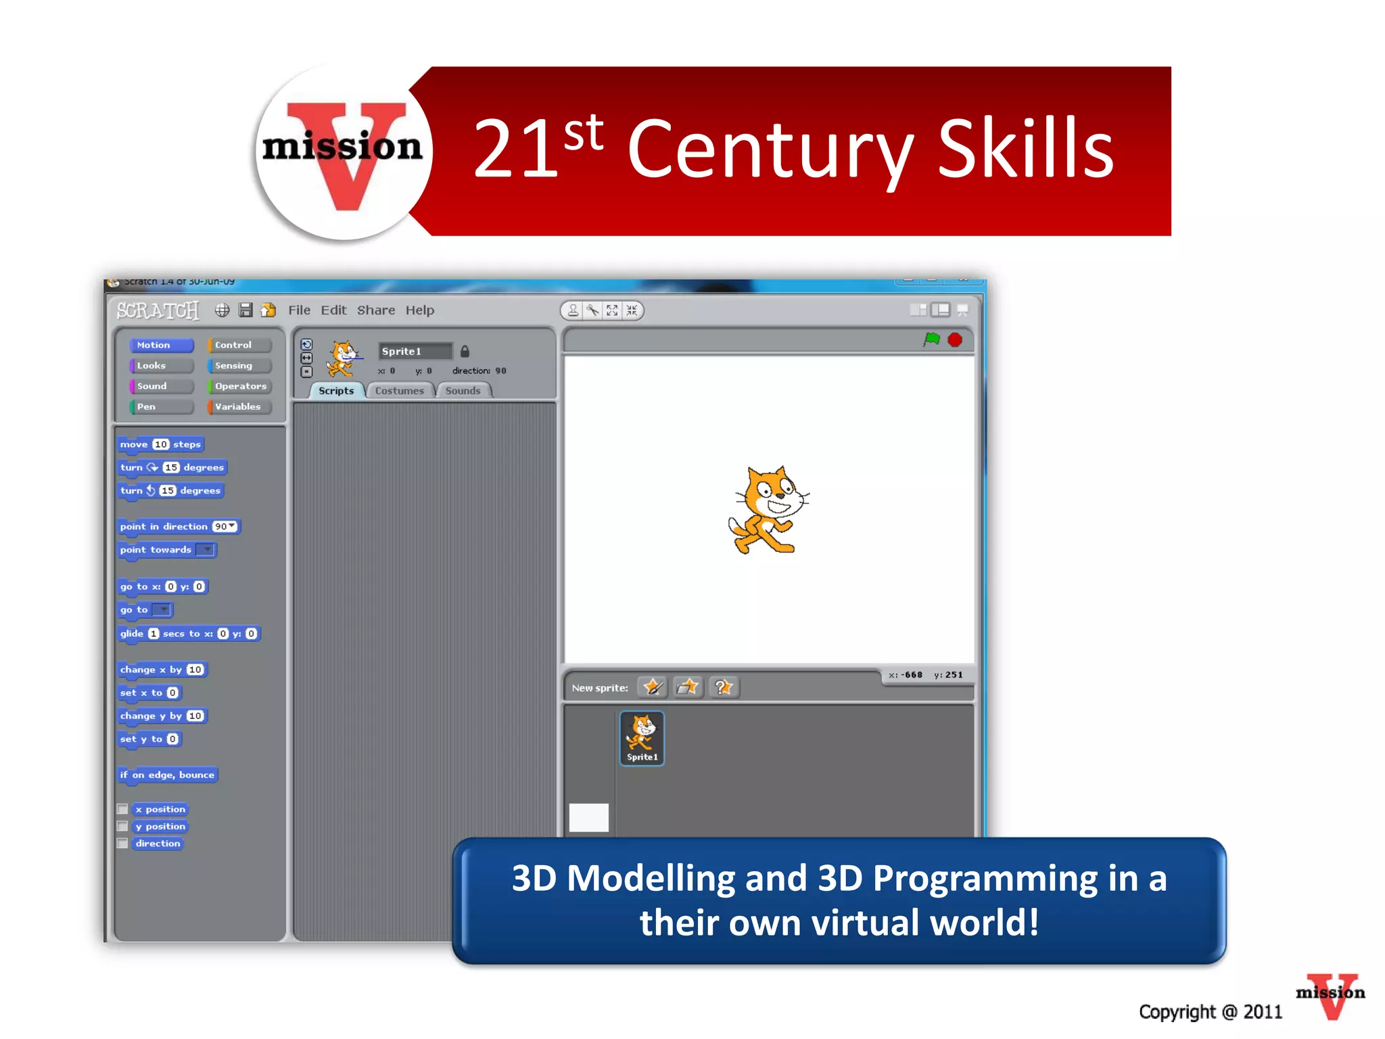
Task: Select the Operators block category
Action: 240,386
